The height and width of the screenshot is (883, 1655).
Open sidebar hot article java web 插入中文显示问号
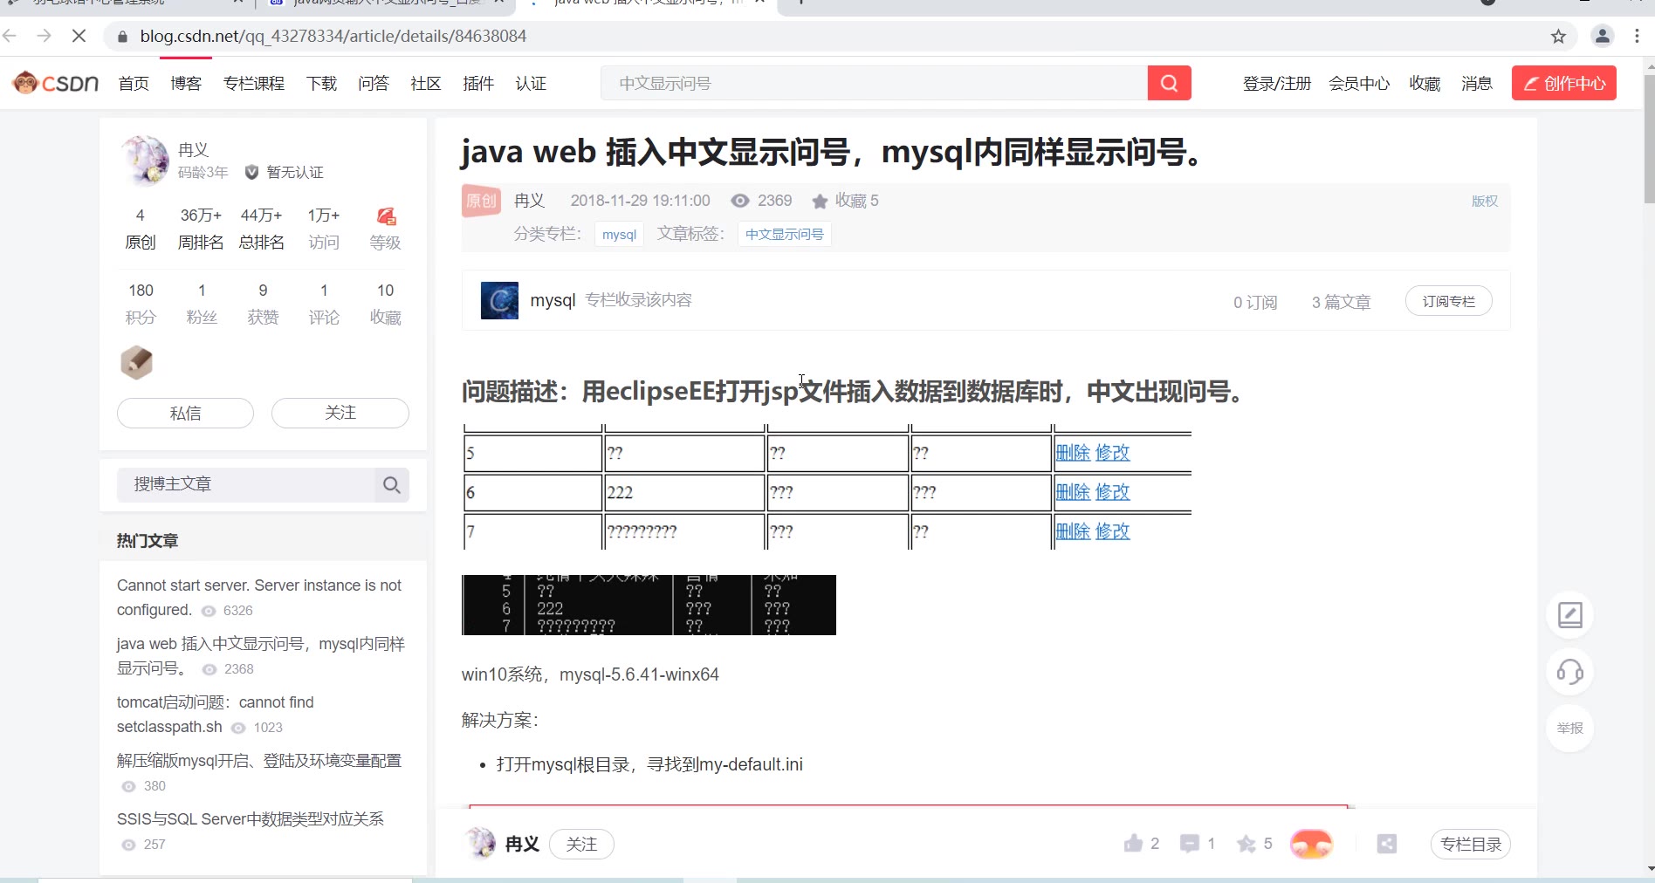(x=261, y=656)
